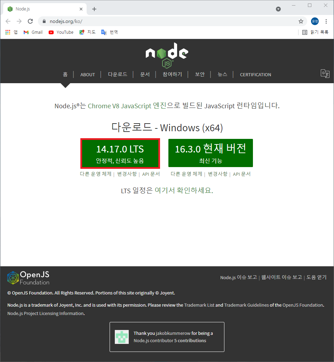Viewport: 334px width, 362px height.
Task: Open the 다운로드 nav item
Action: [118, 74]
